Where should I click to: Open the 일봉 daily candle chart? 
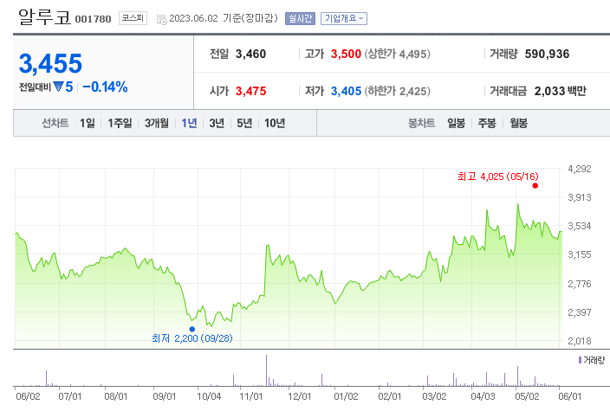click(x=456, y=123)
